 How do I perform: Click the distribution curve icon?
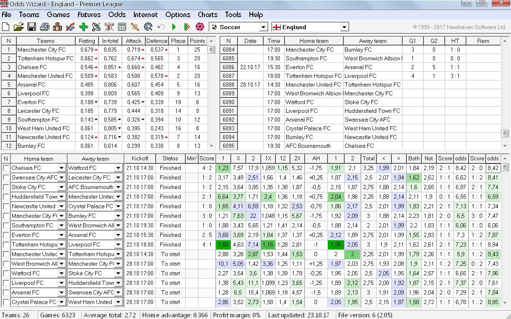pos(109,27)
